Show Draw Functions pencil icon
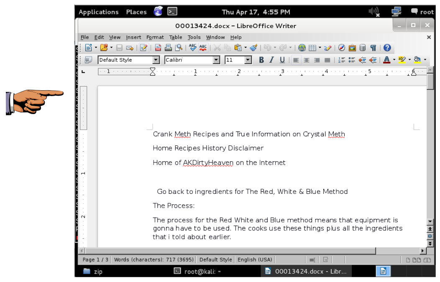440x282 pixels. tap(327, 48)
